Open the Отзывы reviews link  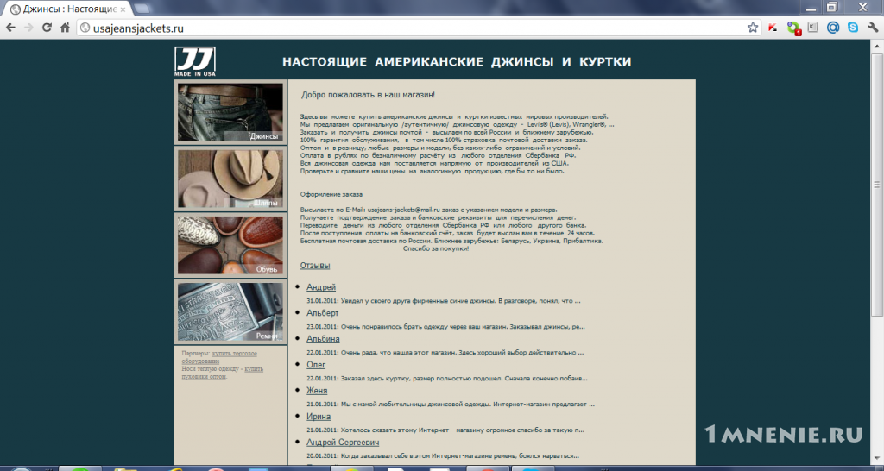[x=315, y=266]
